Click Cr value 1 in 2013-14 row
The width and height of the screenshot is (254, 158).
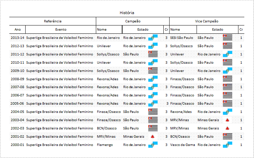[241, 38]
